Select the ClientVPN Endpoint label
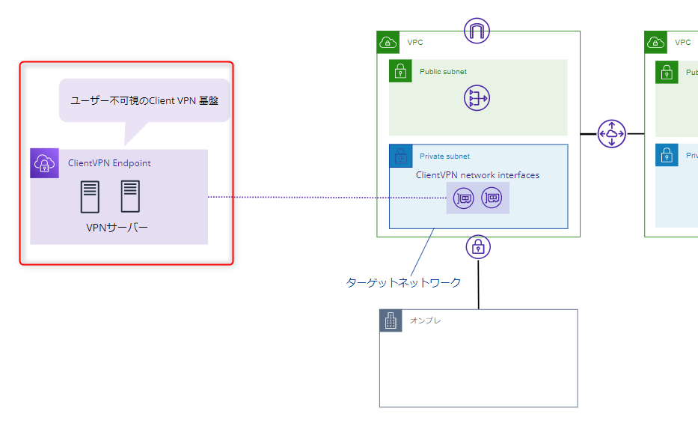 [x=109, y=163]
